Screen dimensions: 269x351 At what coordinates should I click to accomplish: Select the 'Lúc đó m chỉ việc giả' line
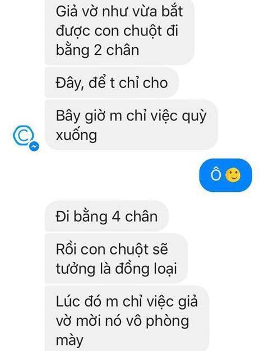127,302
